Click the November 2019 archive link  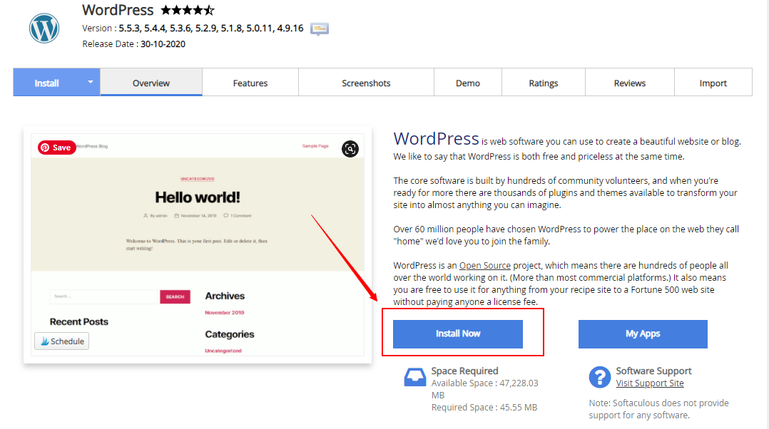click(x=224, y=312)
